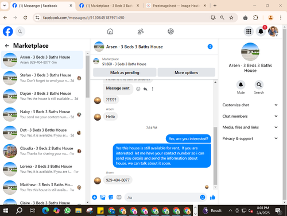Open Matthew - 3 Beds 3 Baths conversation

coord(42,187)
